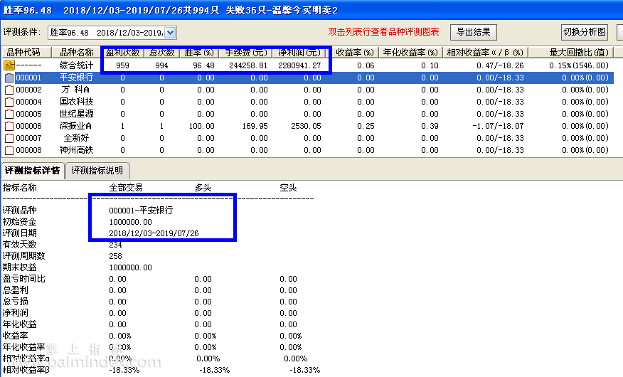623x377 pixels.
Task: Click the document icon beside 000006
Action: point(9,127)
